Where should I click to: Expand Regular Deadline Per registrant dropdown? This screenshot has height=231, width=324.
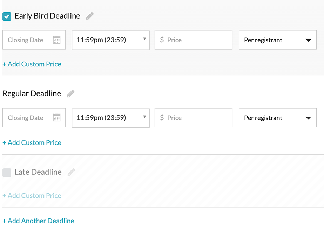click(x=277, y=118)
